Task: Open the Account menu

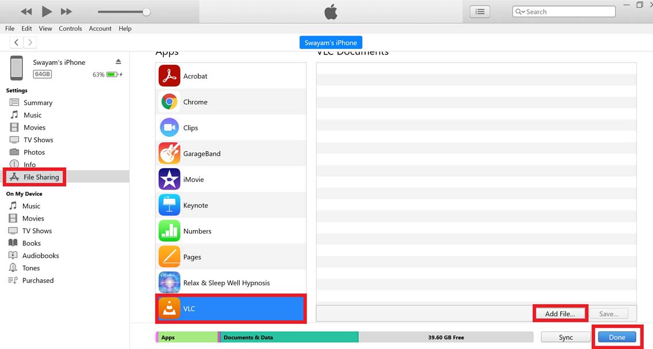Action: click(100, 28)
